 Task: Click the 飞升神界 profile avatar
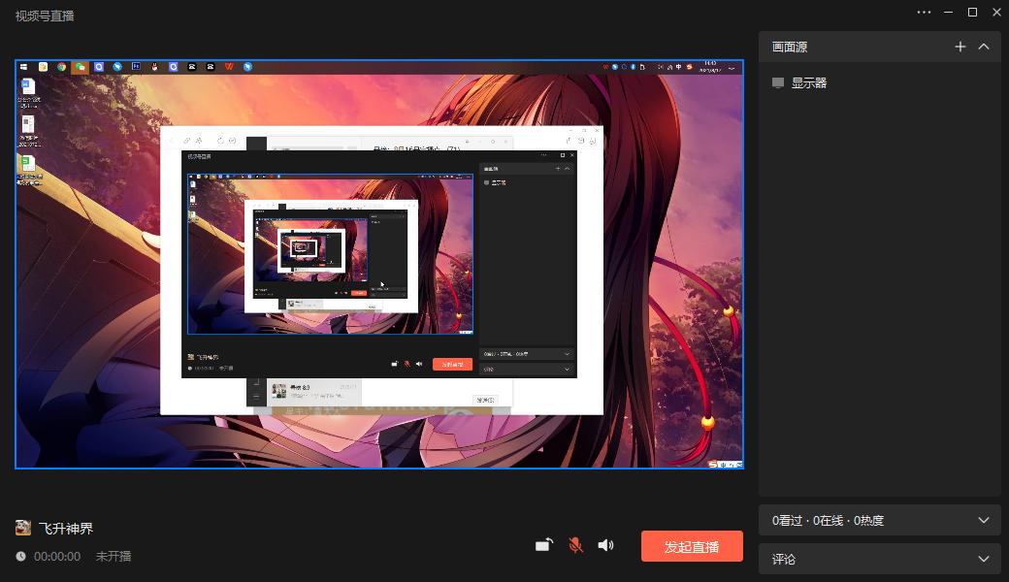23,528
